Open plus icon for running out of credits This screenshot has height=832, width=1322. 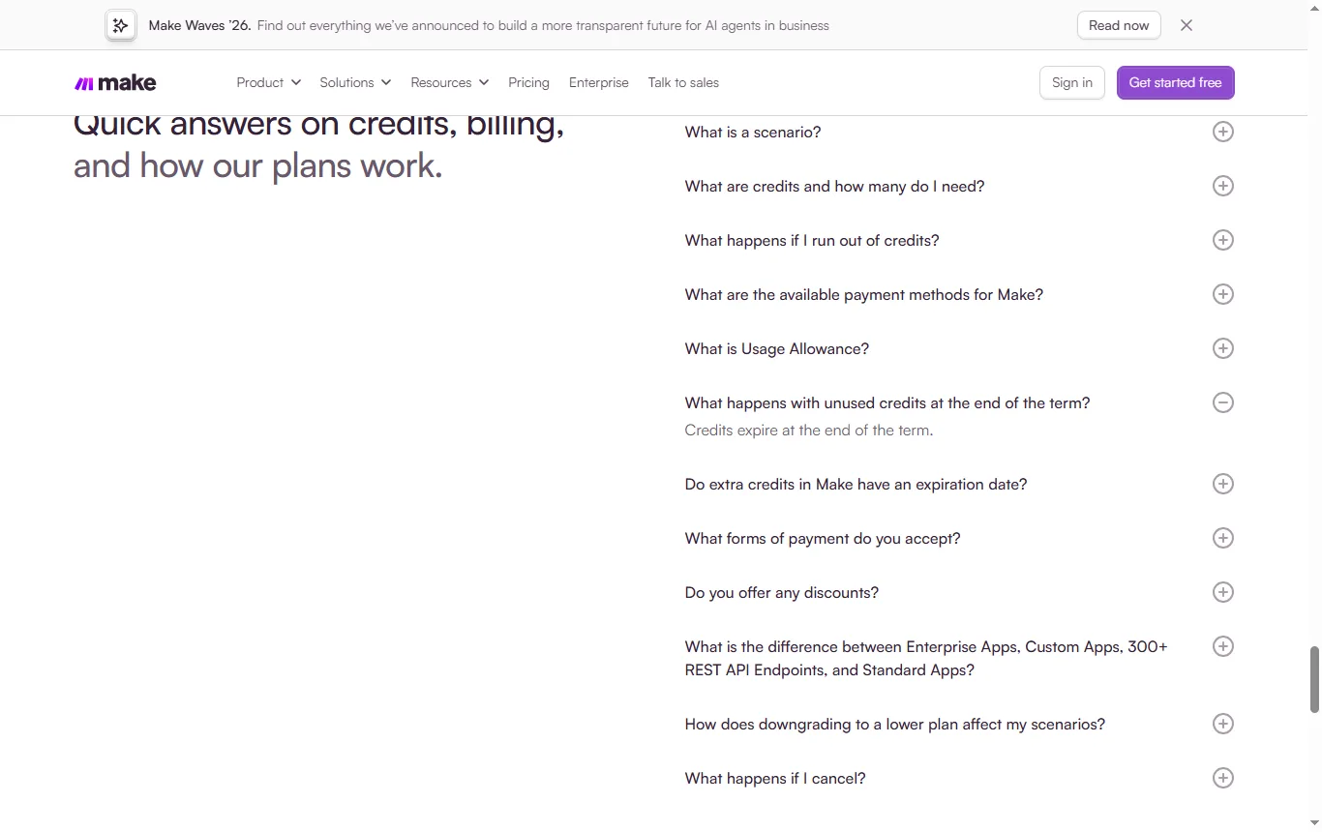click(x=1223, y=240)
